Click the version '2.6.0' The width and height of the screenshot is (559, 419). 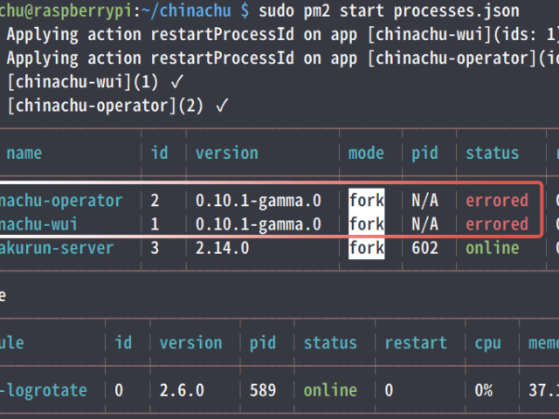pos(182,390)
